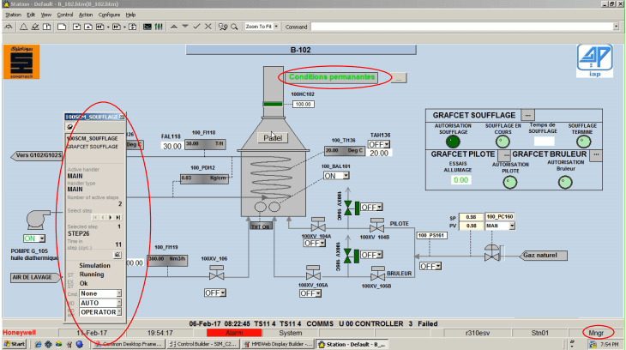Open the Configure menu

[x=109, y=15]
